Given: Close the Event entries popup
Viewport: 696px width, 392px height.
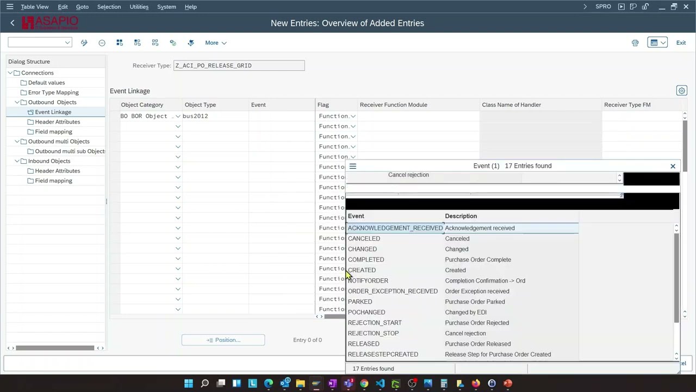Looking at the screenshot, I should coord(673,166).
